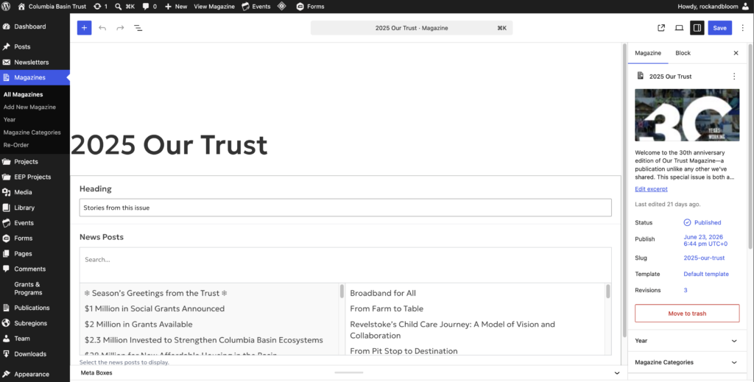This screenshot has width=754, height=382.
Task: Click 'From Farm to Table' selected post
Action: (x=387, y=309)
